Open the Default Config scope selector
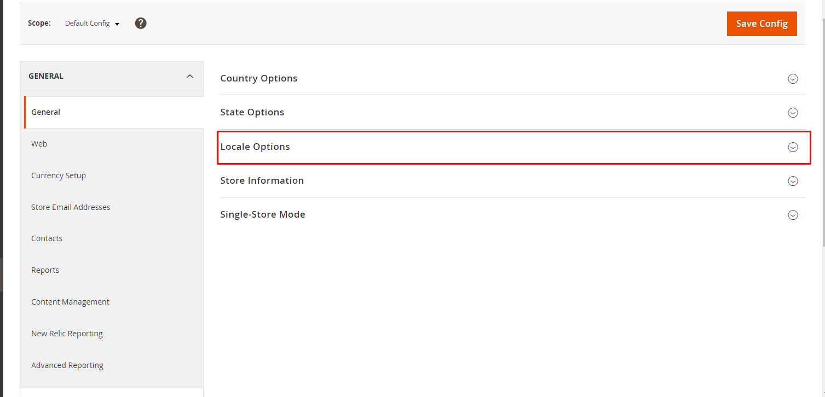Viewport: 825px width, 397px height. pos(87,23)
